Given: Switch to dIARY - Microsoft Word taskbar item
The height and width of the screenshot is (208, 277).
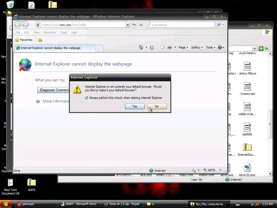Looking at the screenshot, I should coord(80,204).
